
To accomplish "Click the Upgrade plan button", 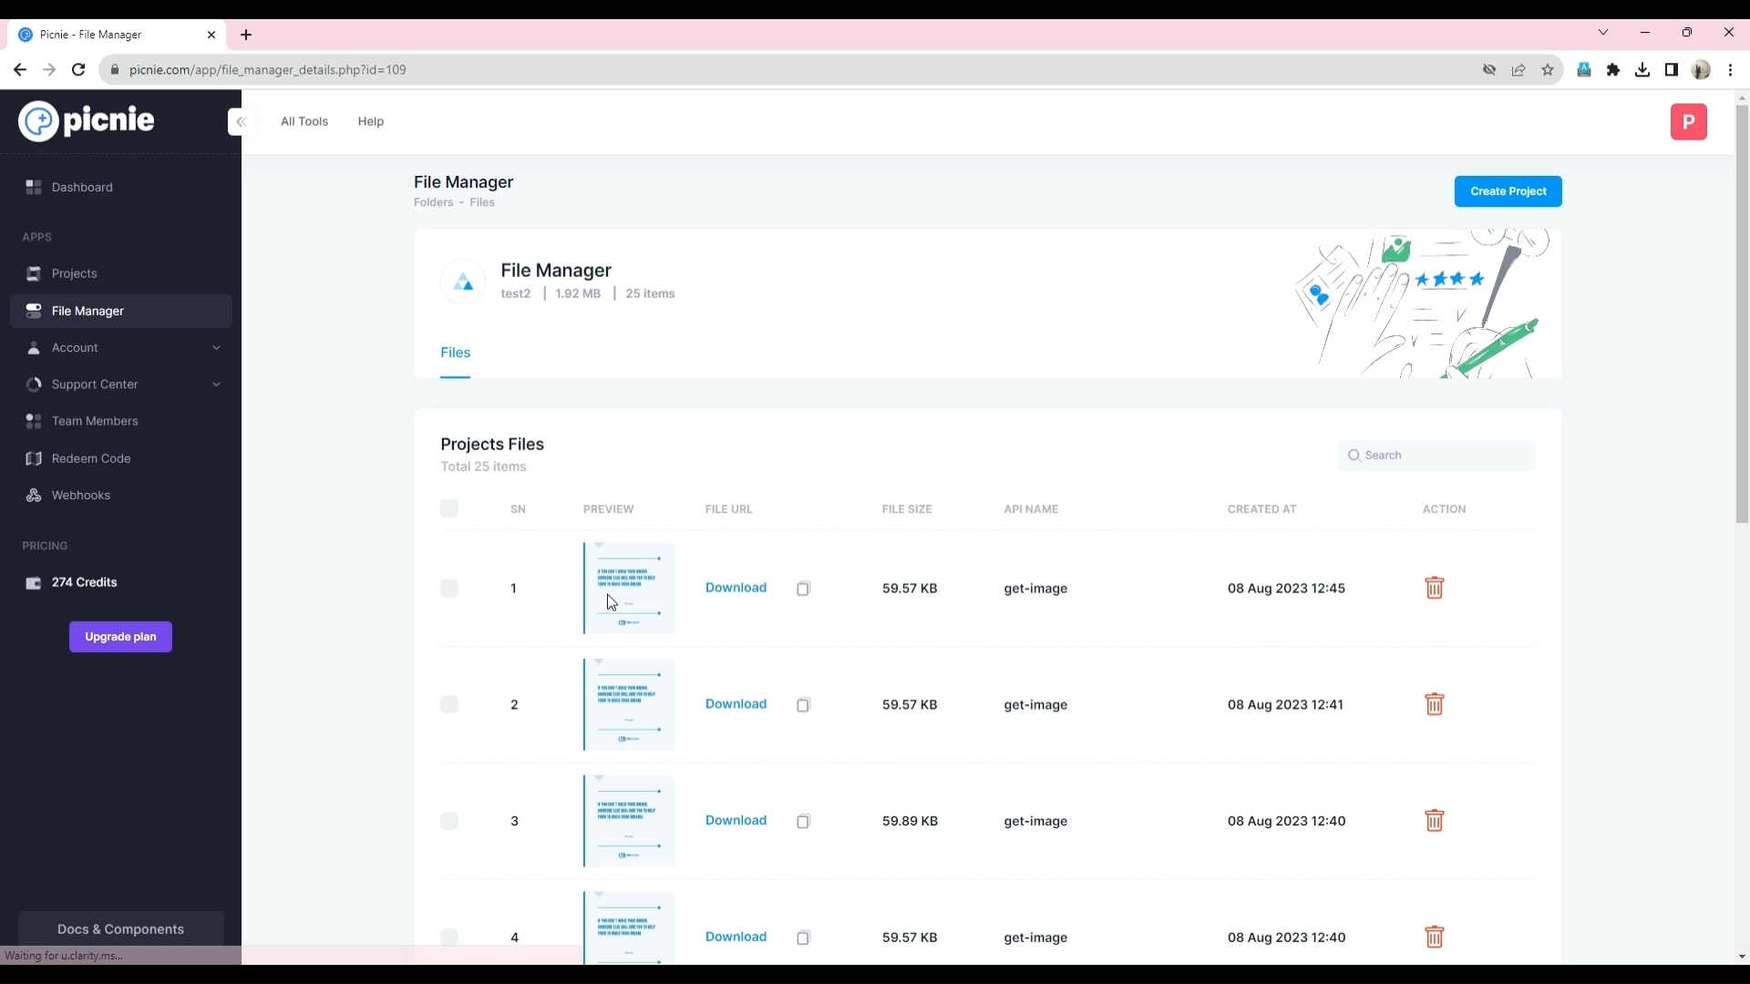I will tap(120, 637).
